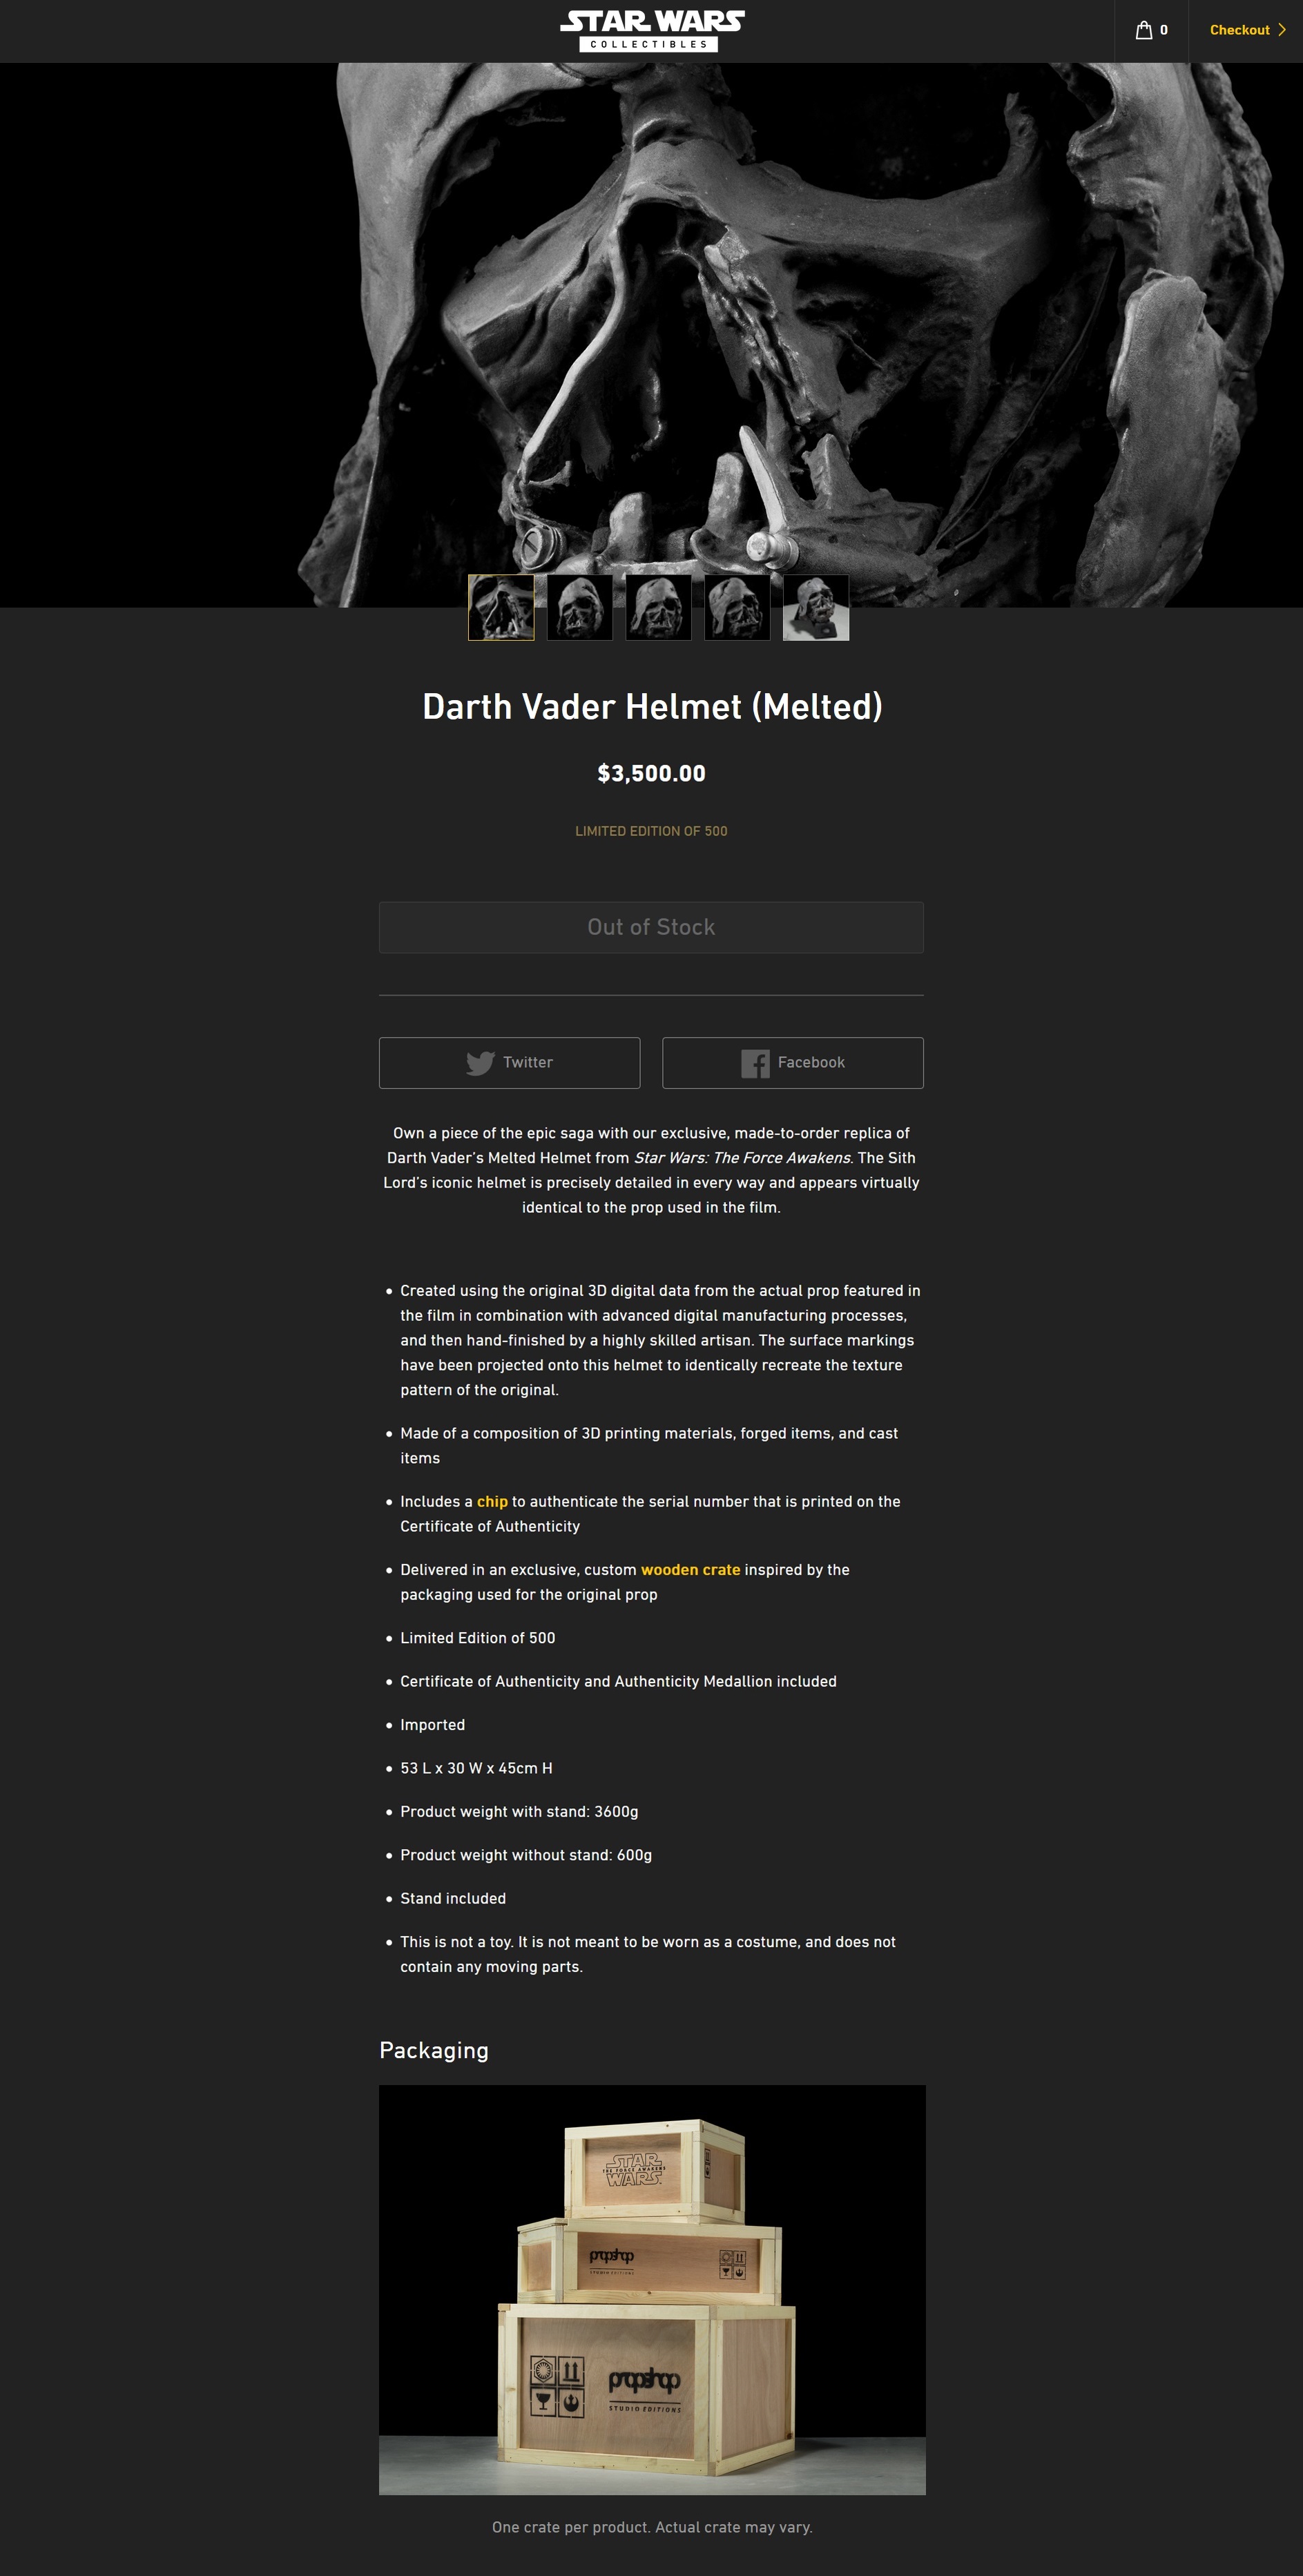Select the fifth thumbnail with stand
The width and height of the screenshot is (1303, 2576).
pos(816,607)
